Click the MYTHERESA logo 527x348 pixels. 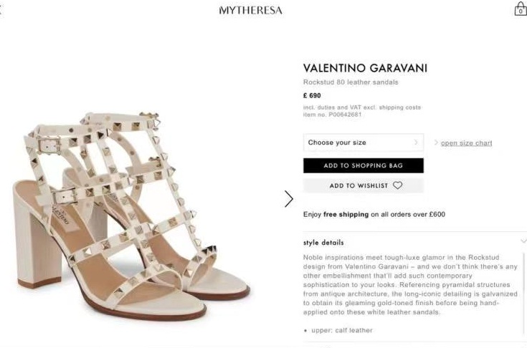(251, 11)
